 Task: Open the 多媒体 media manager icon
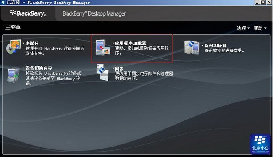[13, 47]
